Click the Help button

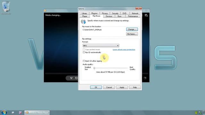[135, 87]
